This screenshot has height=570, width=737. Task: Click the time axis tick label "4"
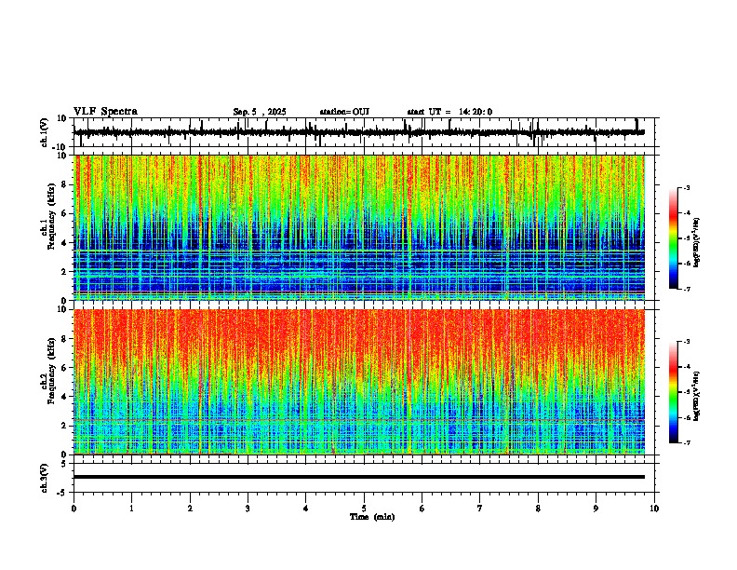pyautogui.click(x=306, y=509)
